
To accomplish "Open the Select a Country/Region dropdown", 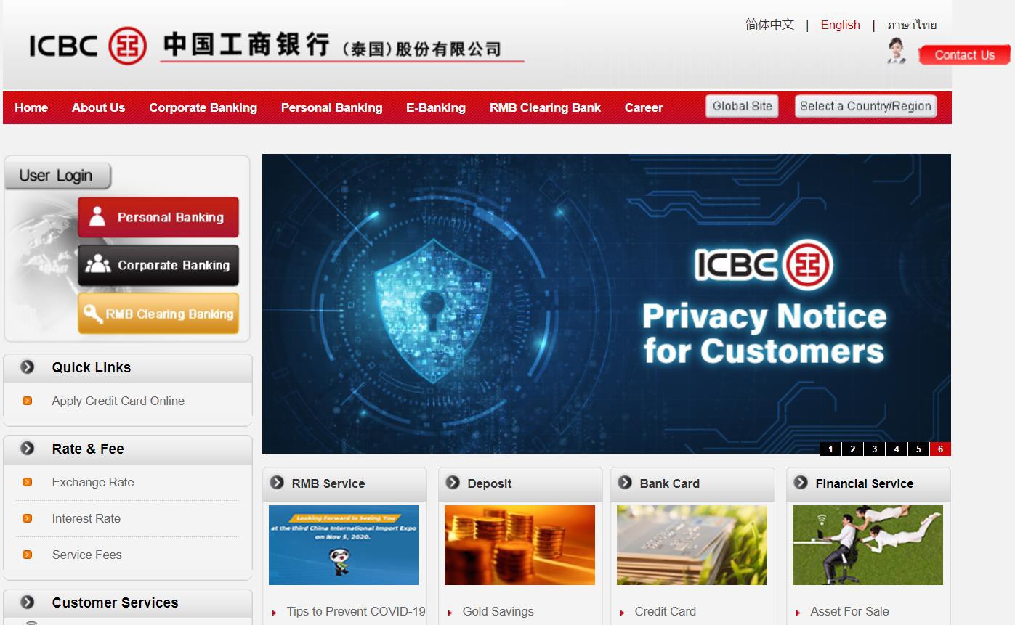I will [x=865, y=106].
